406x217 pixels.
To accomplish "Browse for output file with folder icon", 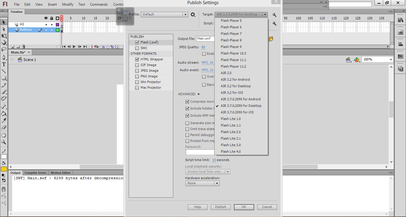I will click(x=271, y=39).
